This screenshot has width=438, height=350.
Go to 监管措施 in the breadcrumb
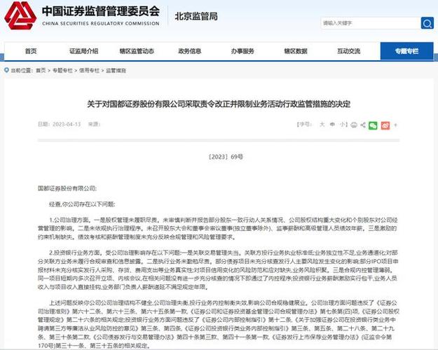[x=116, y=70]
